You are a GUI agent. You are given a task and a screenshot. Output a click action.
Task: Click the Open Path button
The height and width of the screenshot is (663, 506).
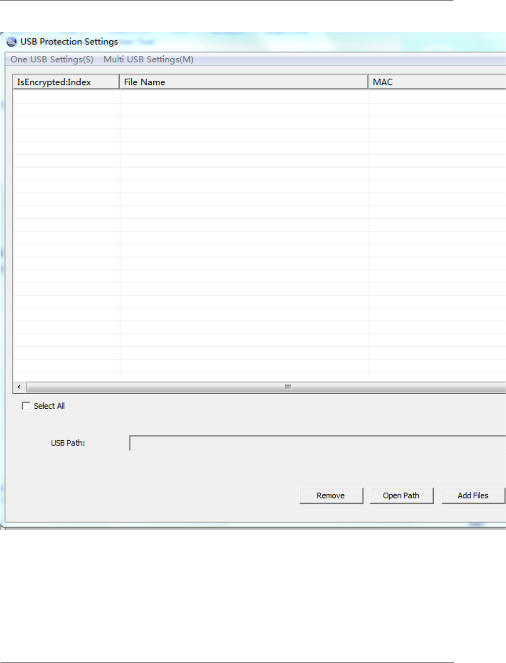click(401, 495)
